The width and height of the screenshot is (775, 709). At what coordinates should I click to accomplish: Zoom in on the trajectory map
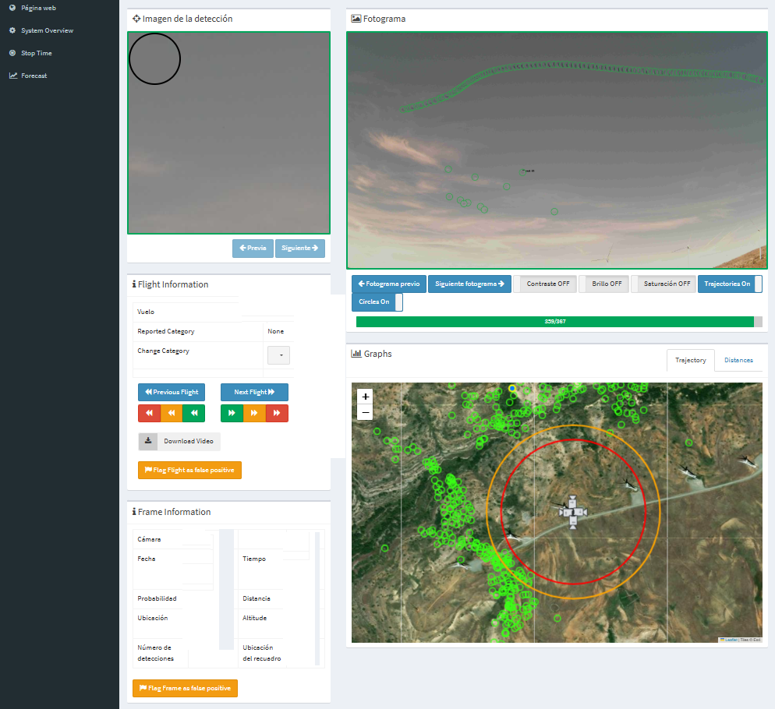tap(366, 397)
